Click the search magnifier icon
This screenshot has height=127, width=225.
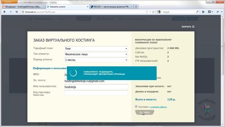197,12
